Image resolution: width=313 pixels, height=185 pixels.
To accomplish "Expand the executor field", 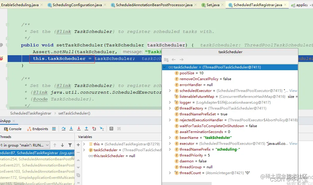I will [x=170, y=143].
